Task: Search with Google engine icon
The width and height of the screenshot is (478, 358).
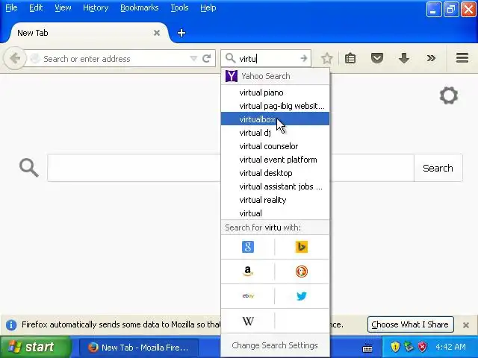Action: tap(248, 247)
